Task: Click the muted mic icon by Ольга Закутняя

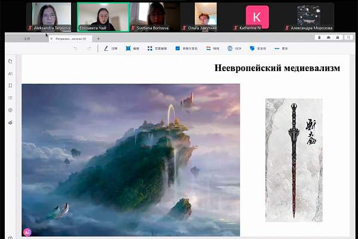Action: coord(184,28)
